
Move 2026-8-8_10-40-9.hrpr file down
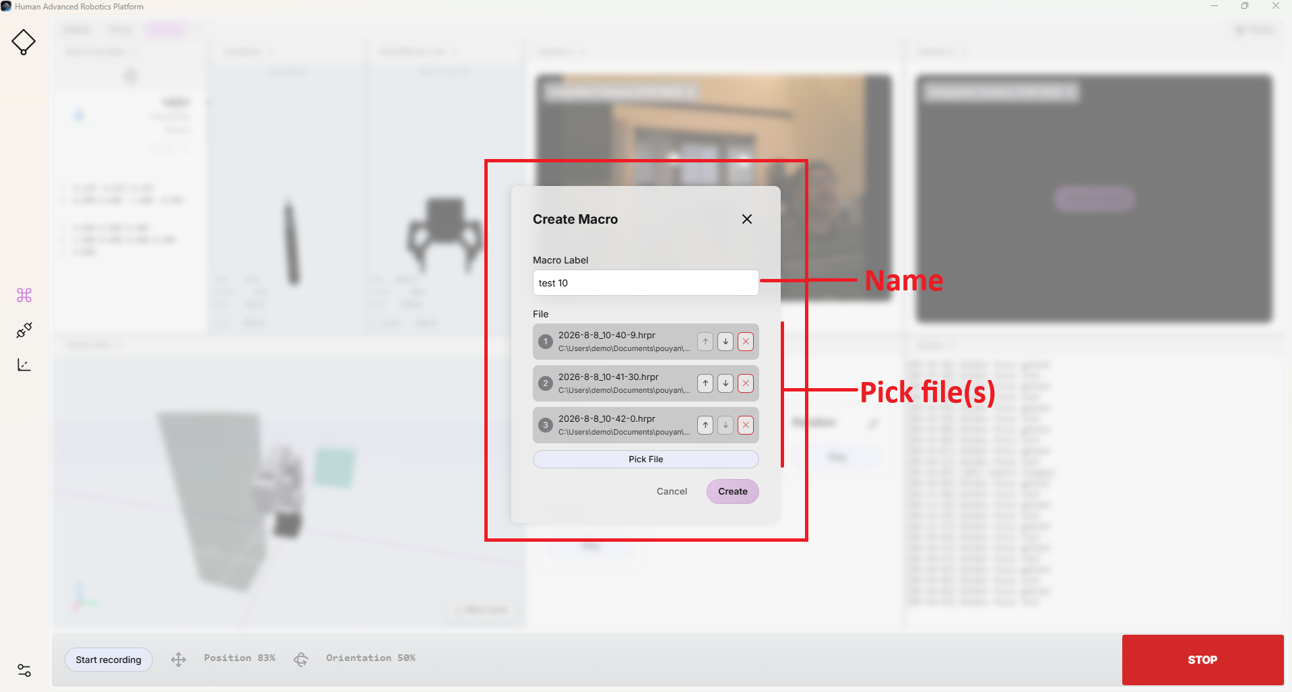pyautogui.click(x=725, y=342)
